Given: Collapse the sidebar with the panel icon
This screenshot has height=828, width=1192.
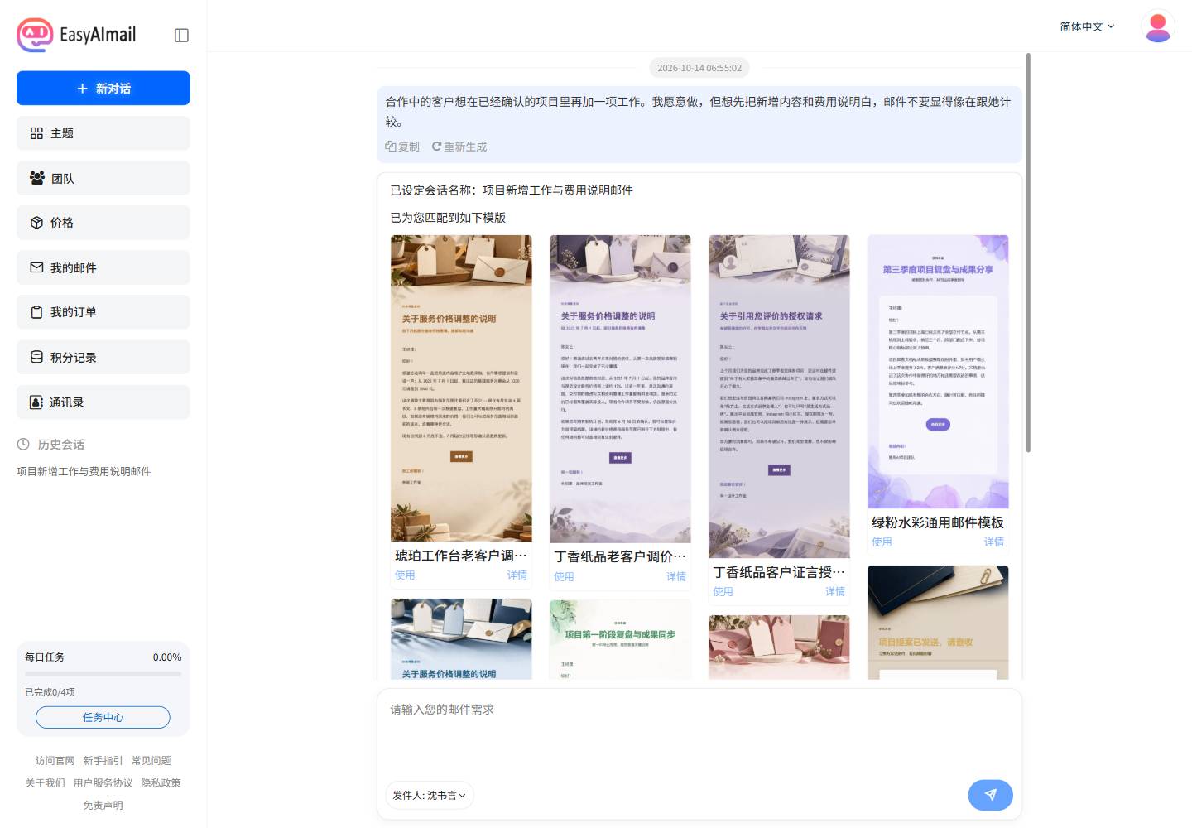Looking at the screenshot, I should pos(182,35).
